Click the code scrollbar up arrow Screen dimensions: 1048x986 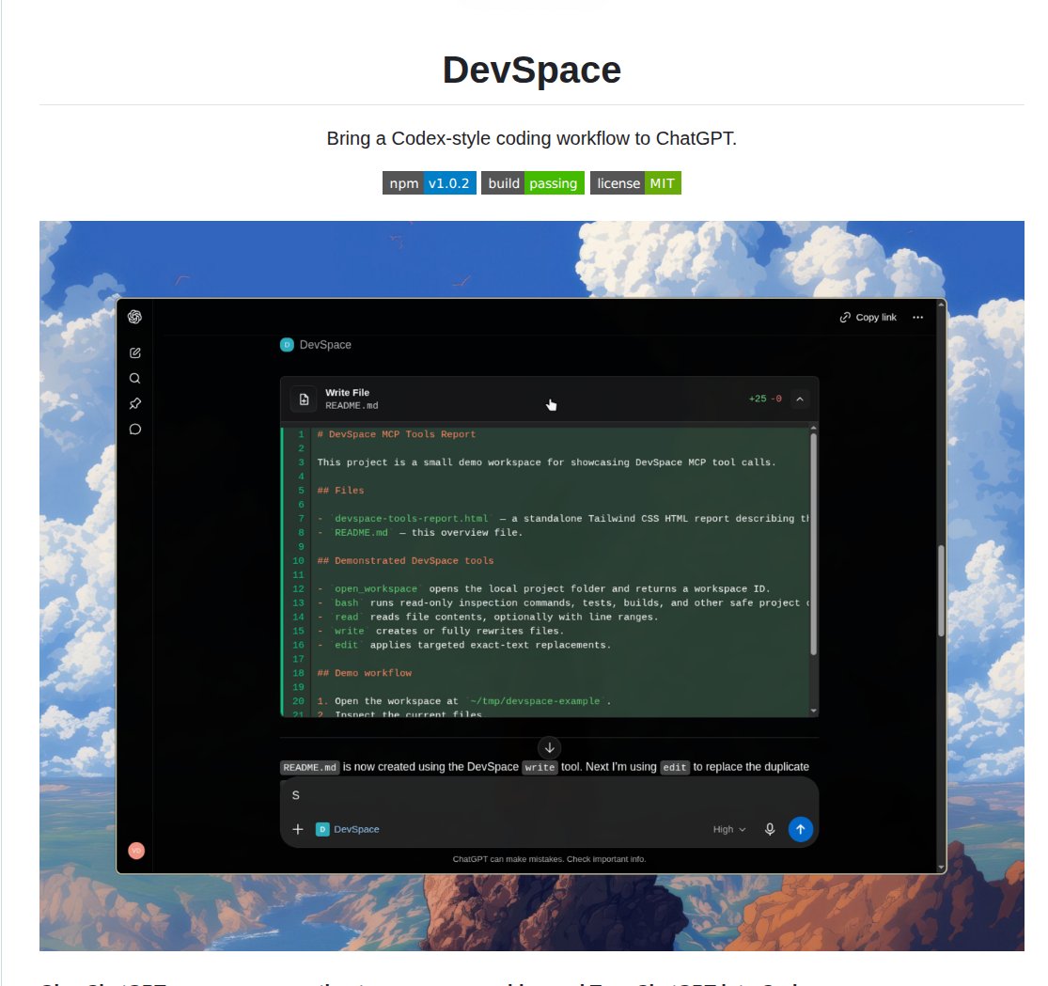point(813,428)
